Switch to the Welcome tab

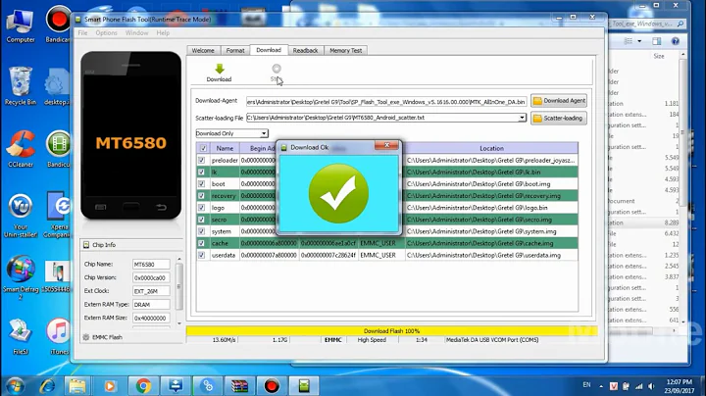click(x=203, y=50)
